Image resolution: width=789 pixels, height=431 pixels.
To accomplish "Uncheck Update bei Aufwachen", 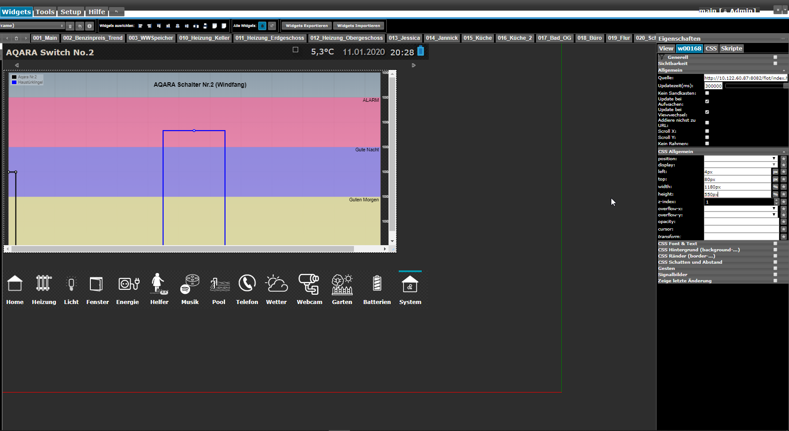I will click(707, 101).
